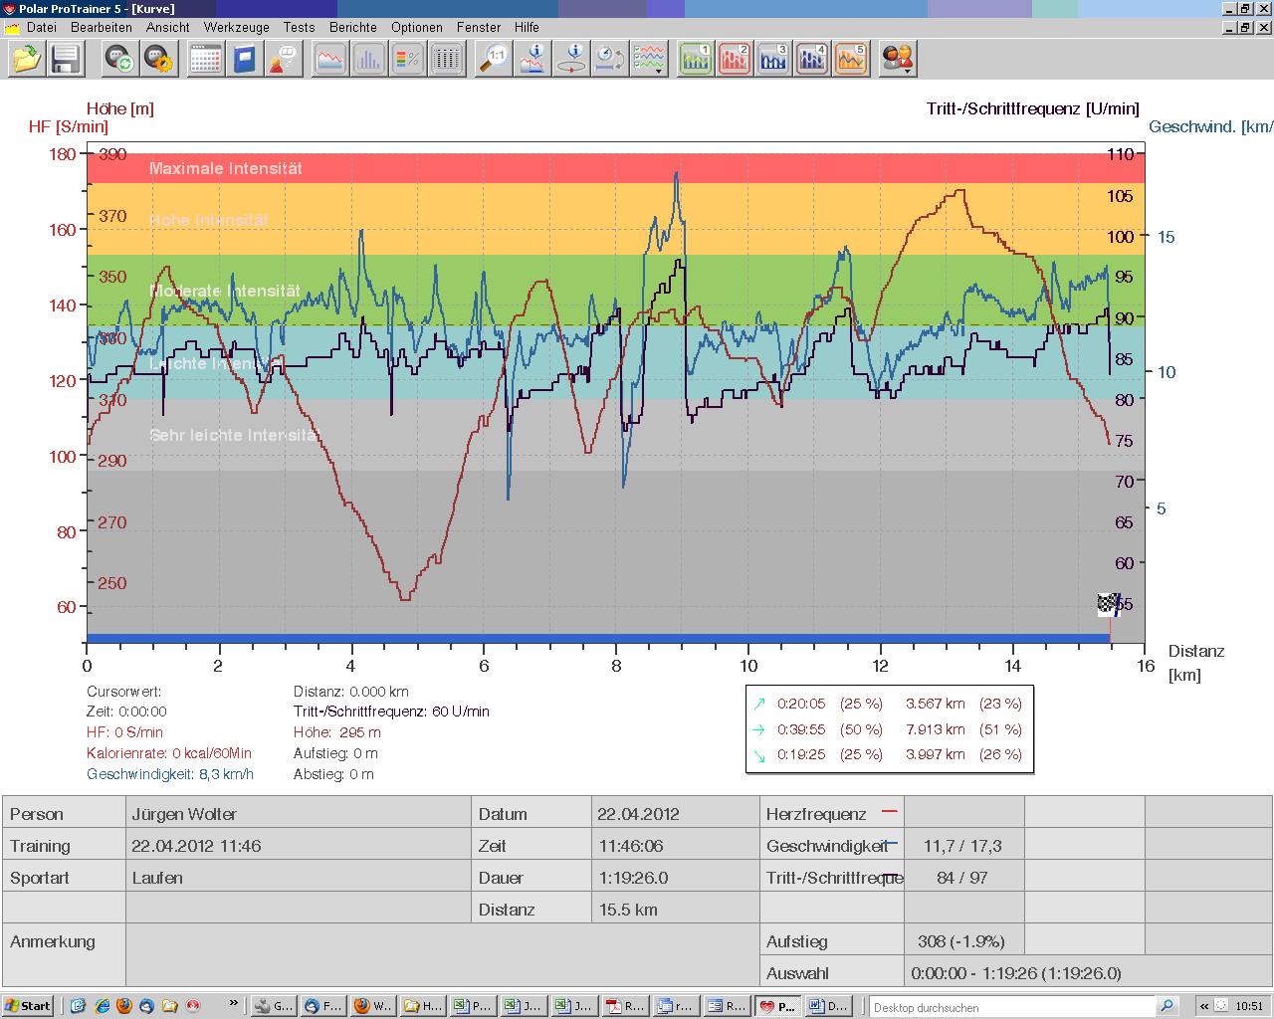The image size is (1274, 1019).
Task: Click the 1:1 magnifier zoom reset icon
Action: [494, 60]
